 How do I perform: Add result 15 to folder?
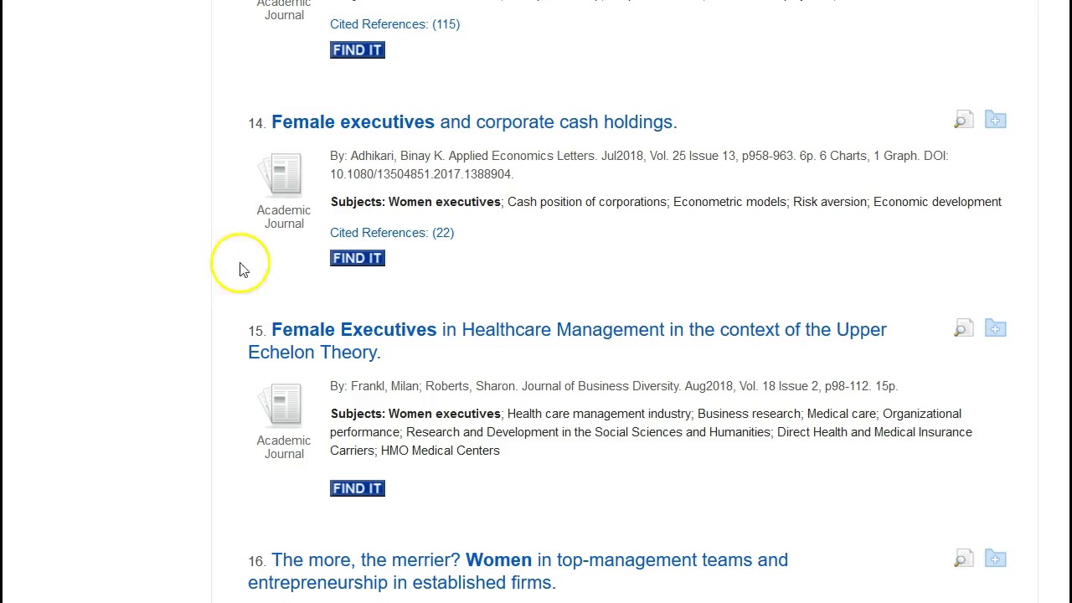coord(995,328)
